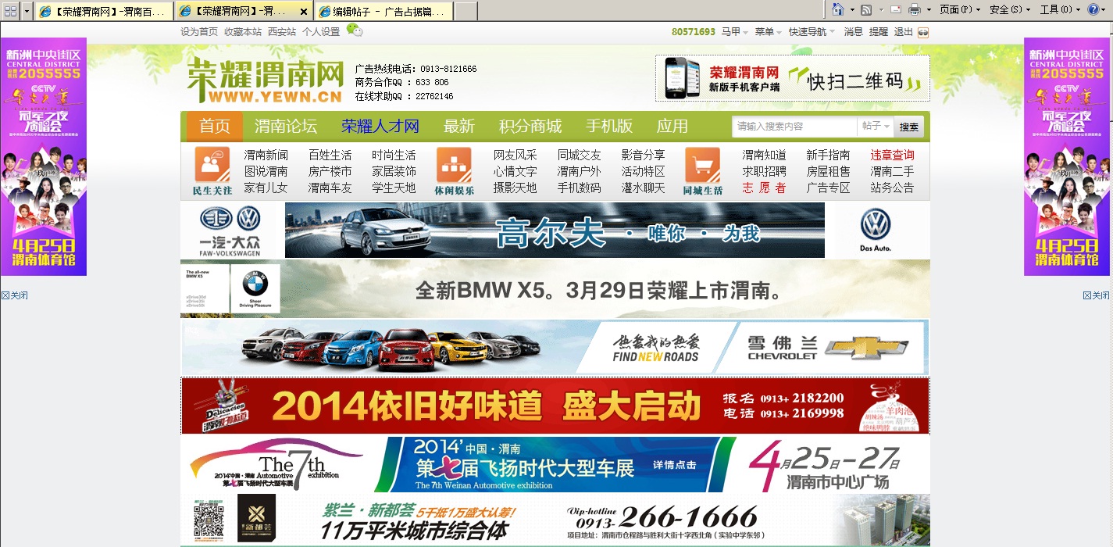The width and height of the screenshot is (1113, 547).
Task: Click the IE Home toolbar icon
Action: point(837,9)
